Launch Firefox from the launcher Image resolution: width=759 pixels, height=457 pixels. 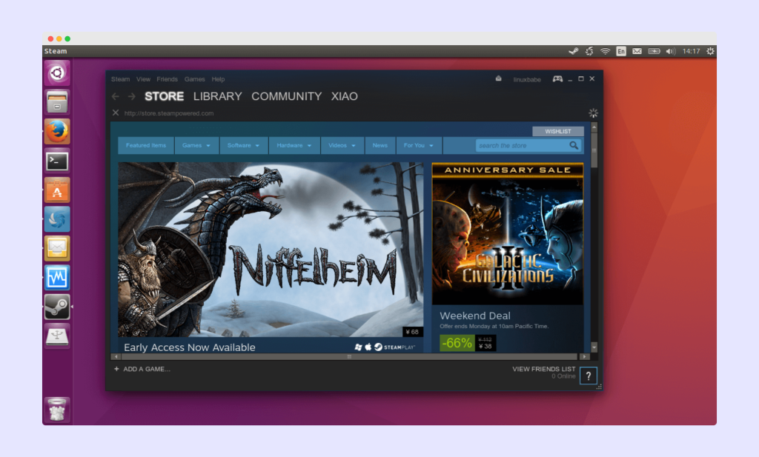57,132
